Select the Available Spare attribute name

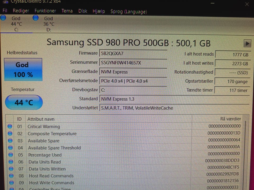pyautogui.click(x=44, y=141)
